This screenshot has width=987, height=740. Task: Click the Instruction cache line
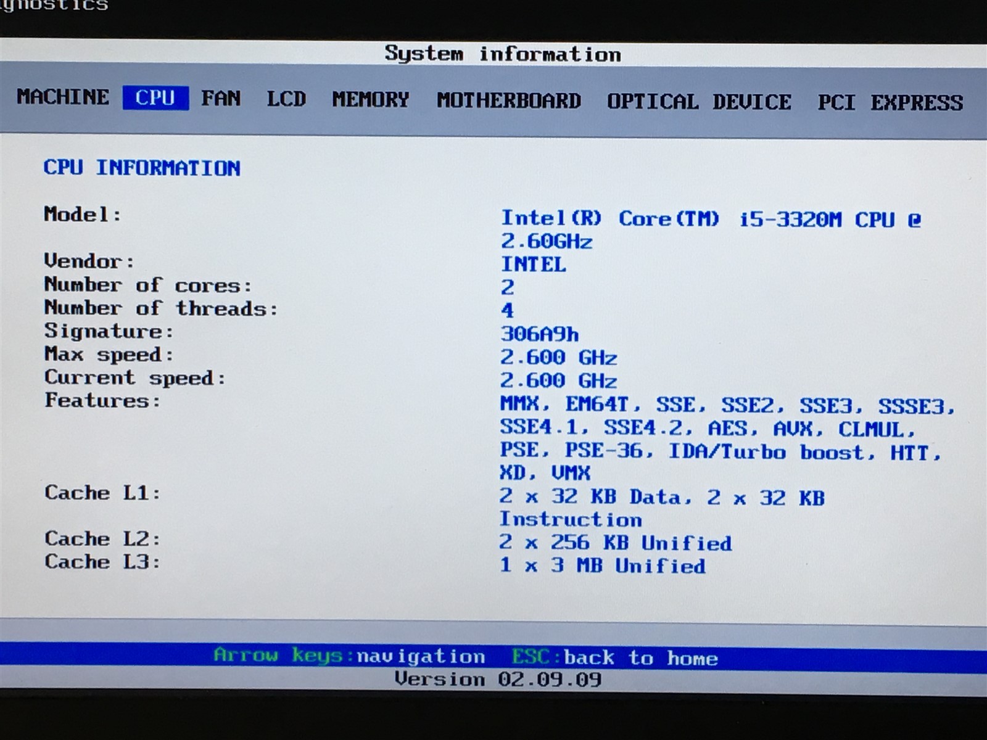coord(571,519)
